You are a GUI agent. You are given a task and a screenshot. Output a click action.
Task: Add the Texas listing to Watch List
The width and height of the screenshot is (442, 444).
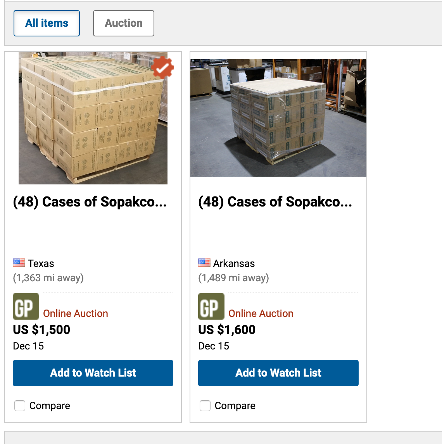click(93, 373)
